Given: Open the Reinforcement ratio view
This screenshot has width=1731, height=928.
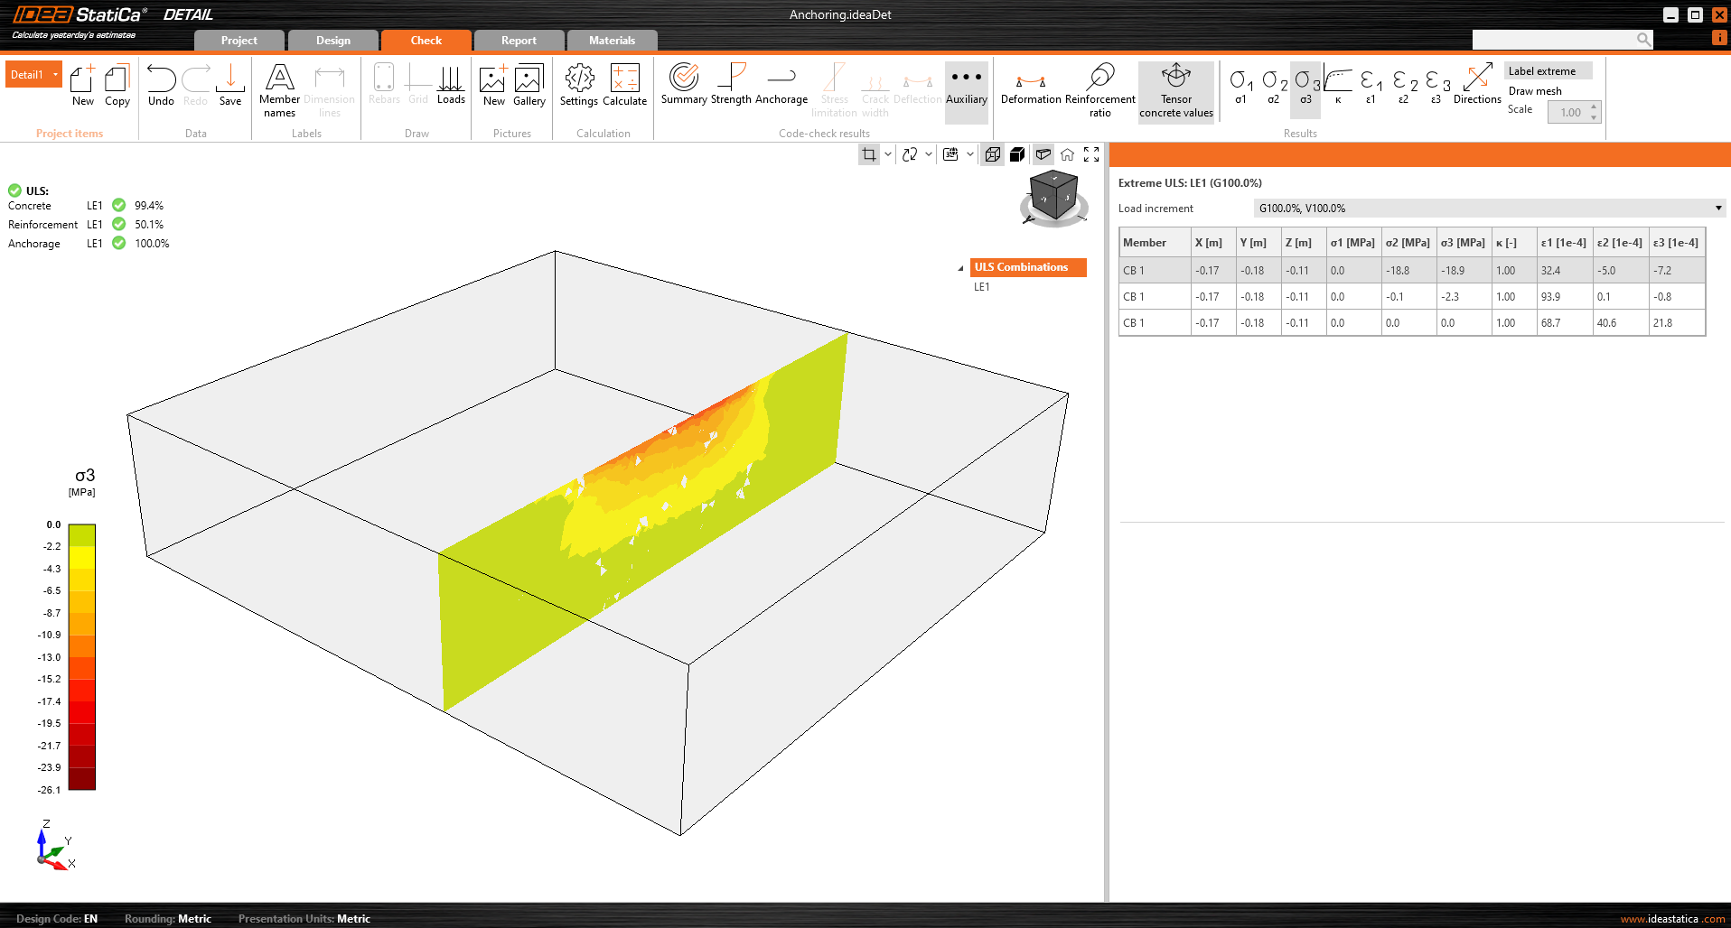Looking at the screenshot, I should [1099, 88].
